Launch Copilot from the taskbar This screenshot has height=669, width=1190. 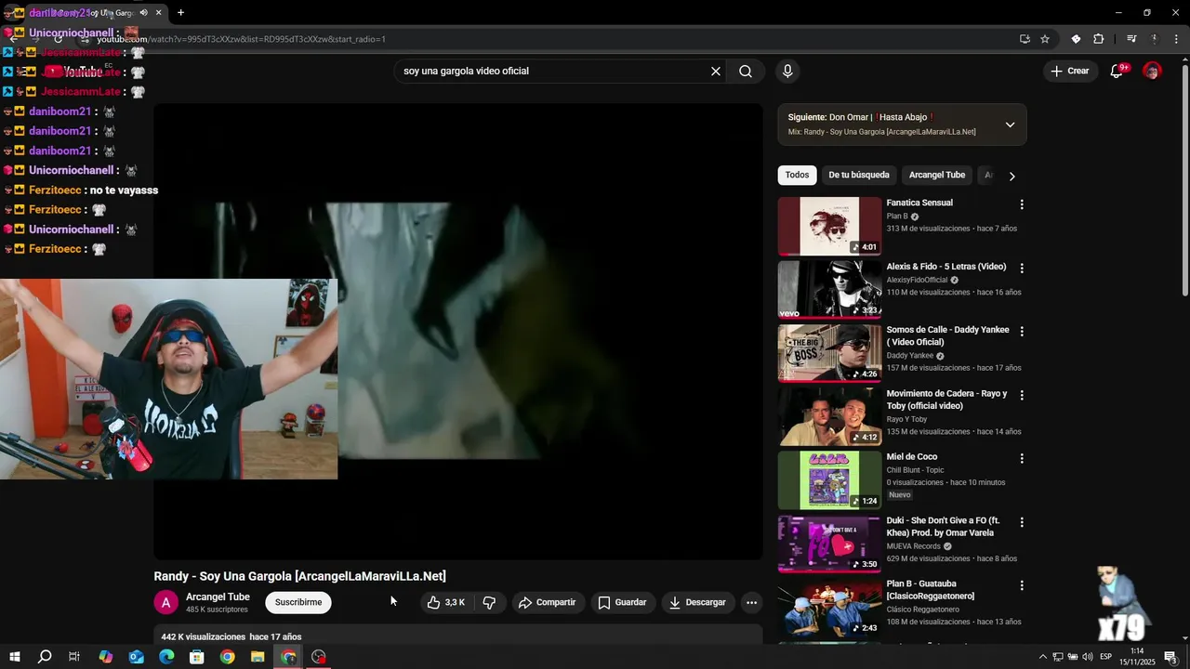pos(105,657)
